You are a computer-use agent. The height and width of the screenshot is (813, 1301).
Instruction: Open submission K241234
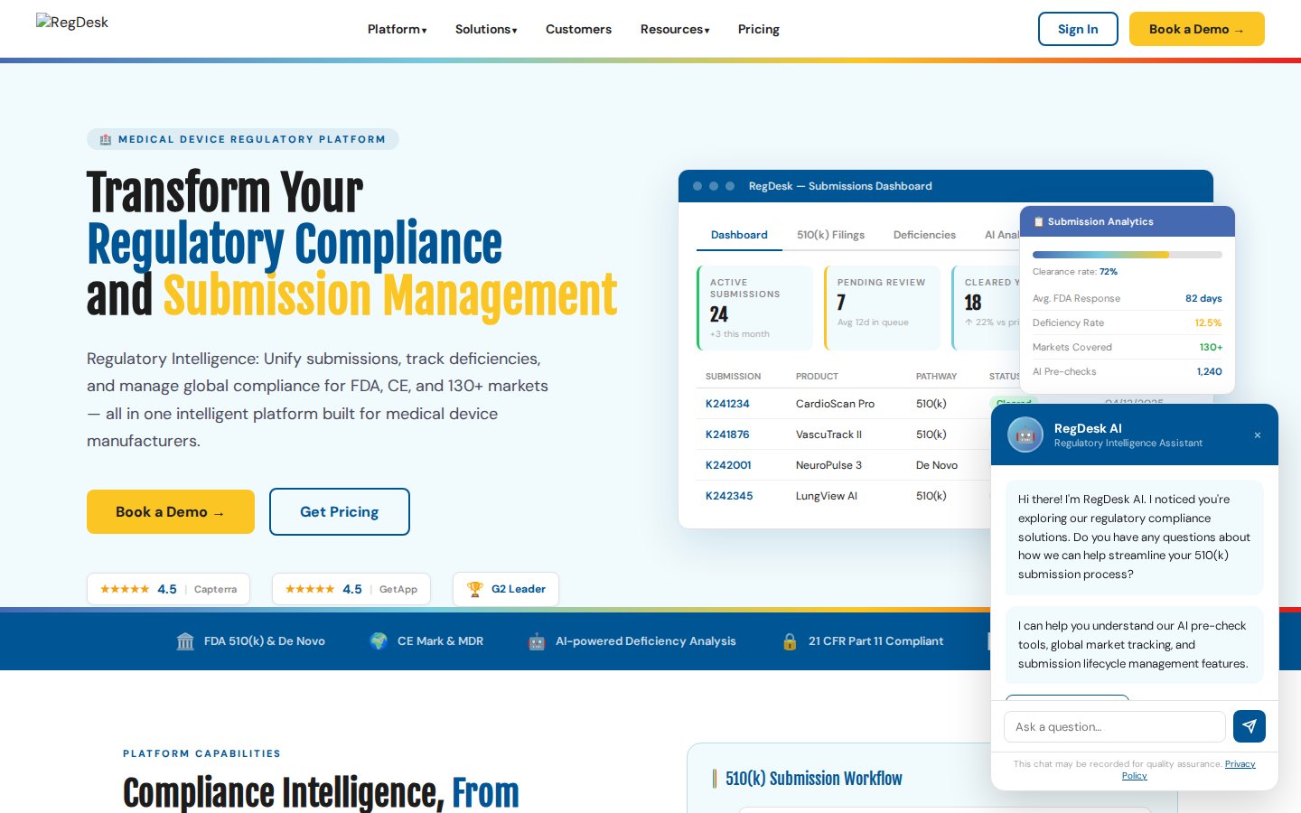click(x=727, y=404)
